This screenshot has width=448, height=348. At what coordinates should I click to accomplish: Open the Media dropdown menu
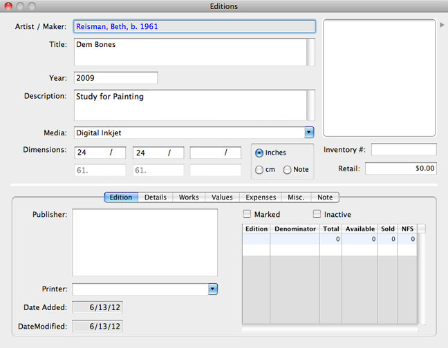point(309,133)
